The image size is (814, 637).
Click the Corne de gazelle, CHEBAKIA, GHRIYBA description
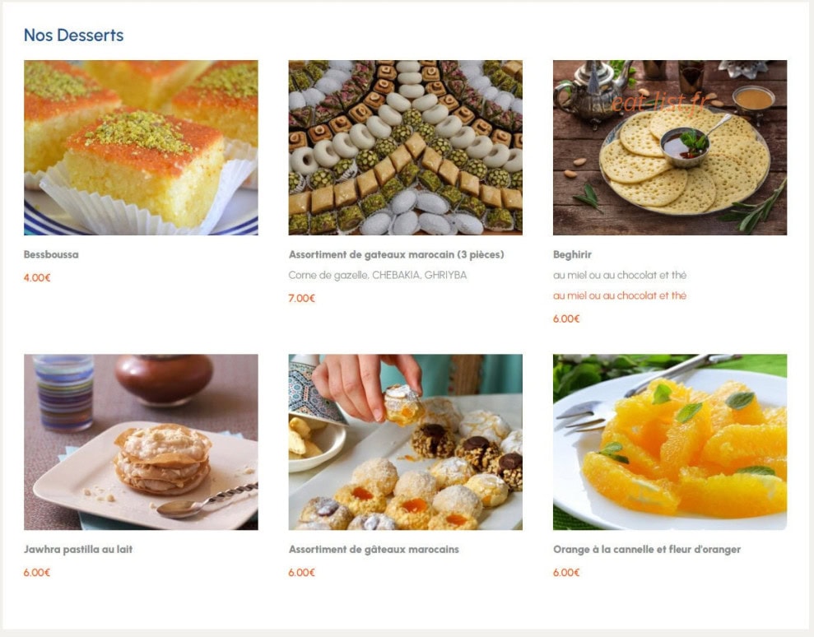coord(378,275)
